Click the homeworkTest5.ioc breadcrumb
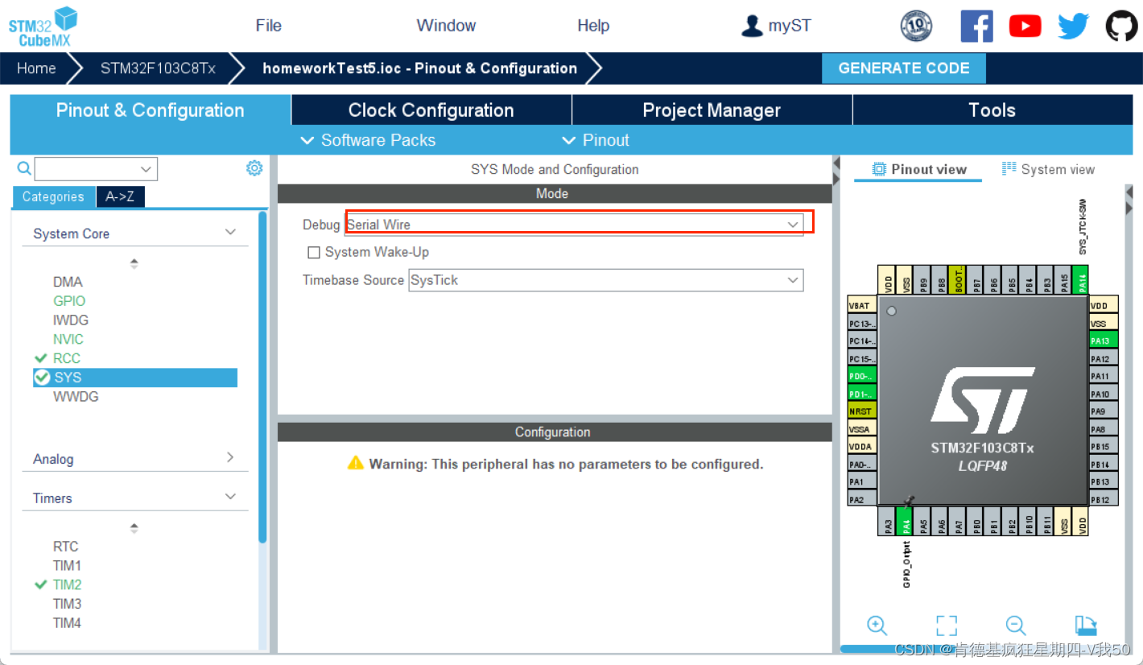The width and height of the screenshot is (1143, 665). 419,68
